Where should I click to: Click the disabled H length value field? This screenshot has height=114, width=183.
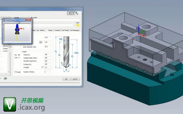tap(47, 68)
